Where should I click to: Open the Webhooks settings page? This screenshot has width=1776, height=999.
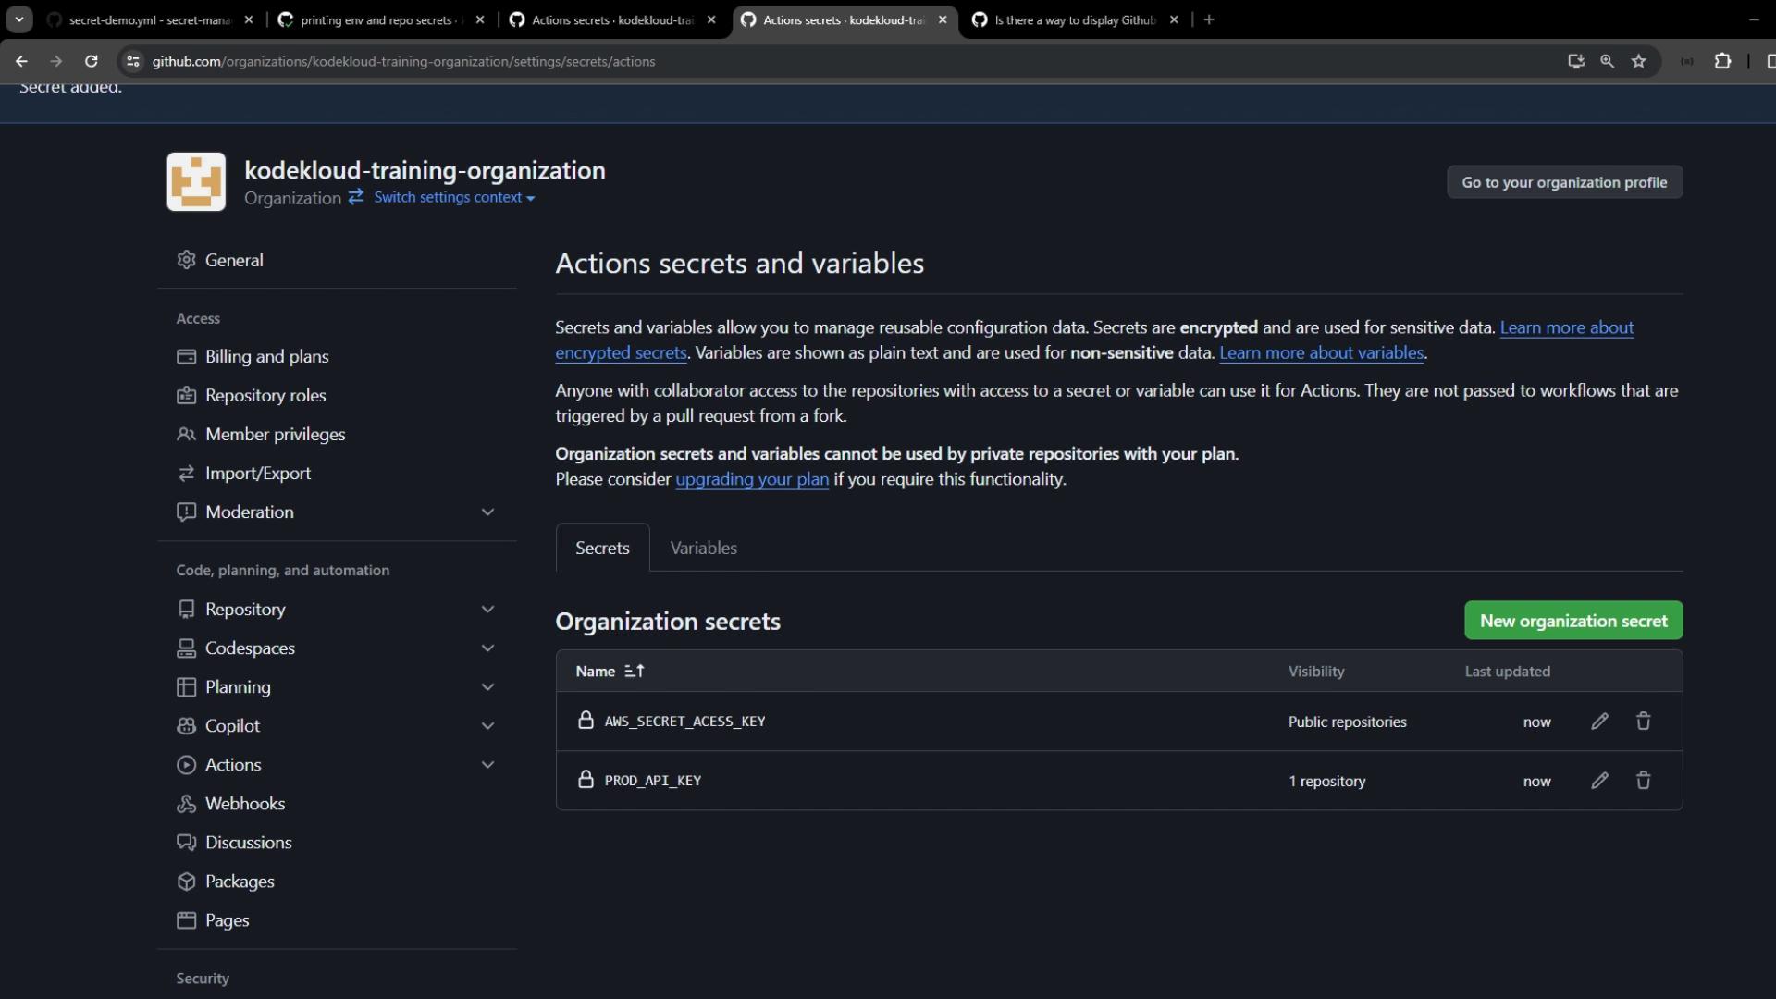pyautogui.click(x=245, y=804)
